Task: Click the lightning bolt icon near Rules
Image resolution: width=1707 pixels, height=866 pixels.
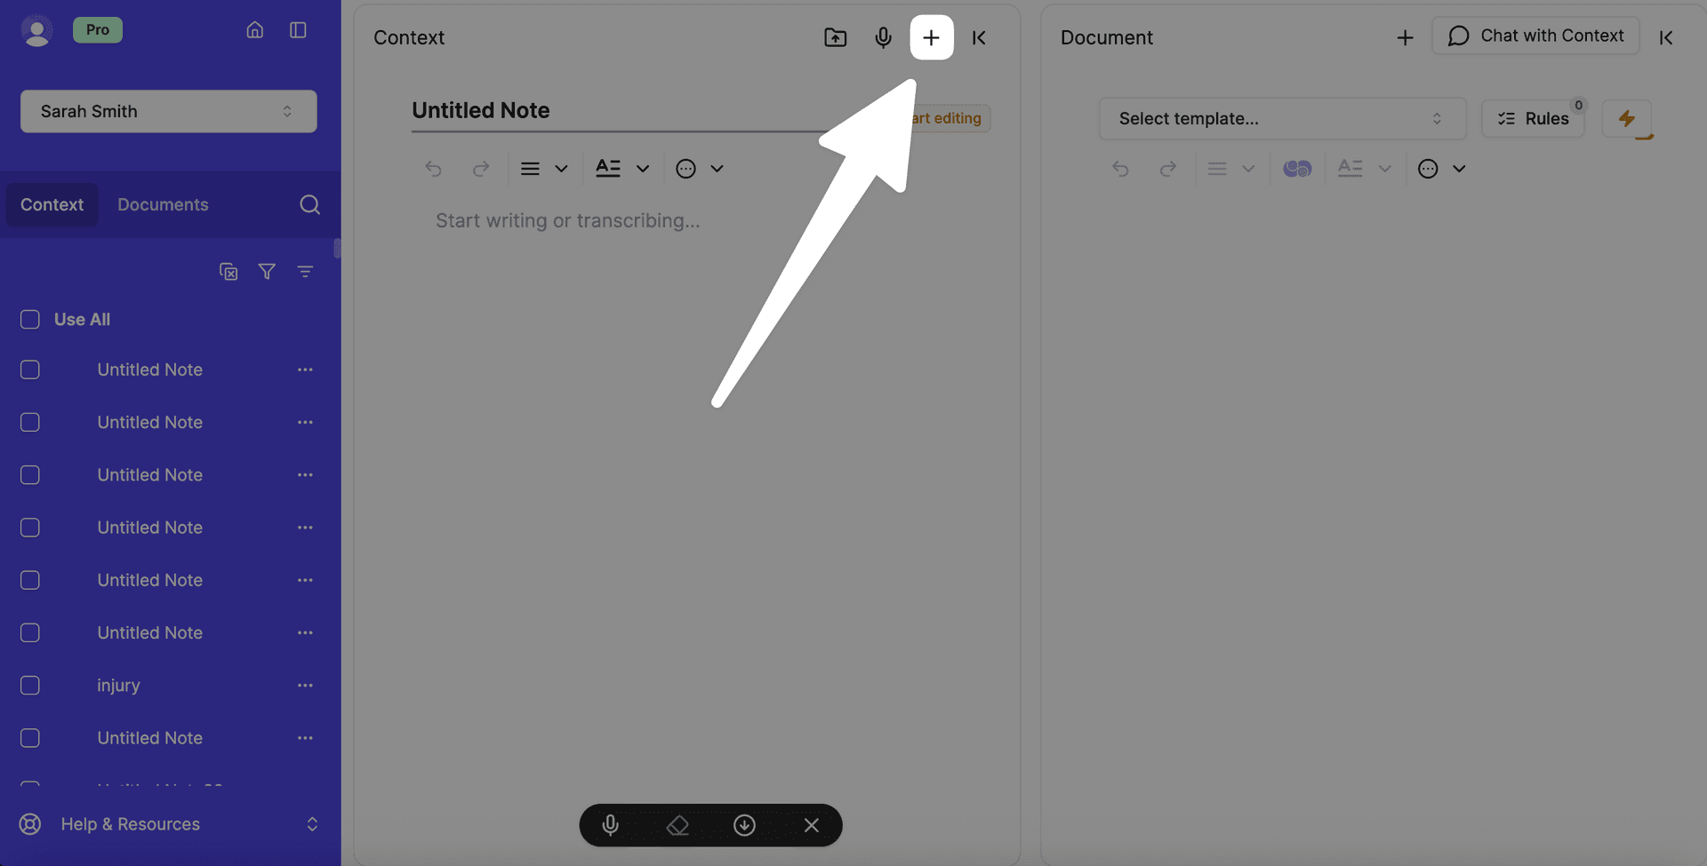Action: point(1628,119)
